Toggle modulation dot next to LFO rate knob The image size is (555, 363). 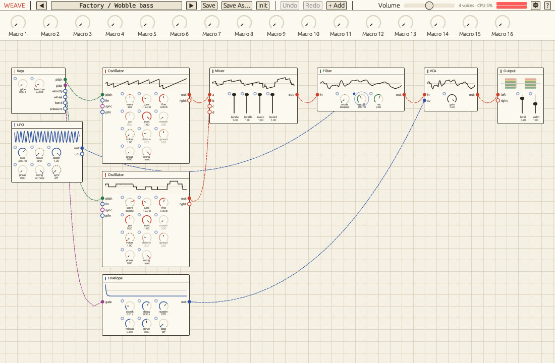click(15, 147)
